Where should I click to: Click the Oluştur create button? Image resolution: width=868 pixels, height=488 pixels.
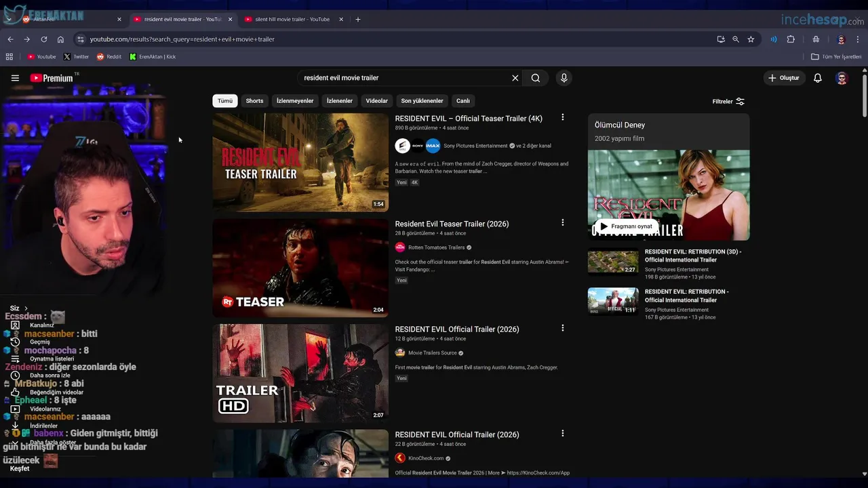point(783,78)
